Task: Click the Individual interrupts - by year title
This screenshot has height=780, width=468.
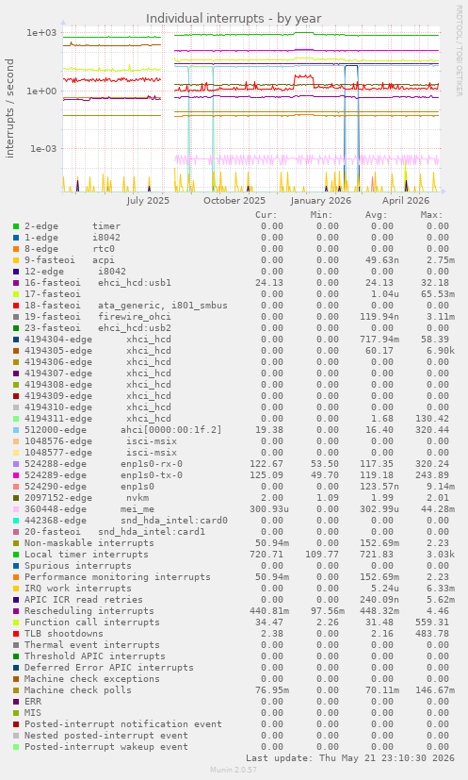Action: (x=234, y=19)
